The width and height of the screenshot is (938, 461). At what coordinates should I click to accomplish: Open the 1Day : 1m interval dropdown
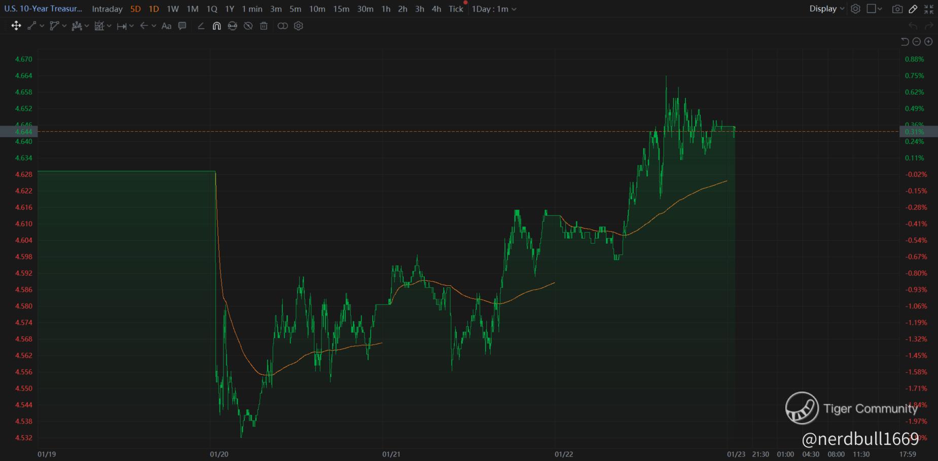494,9
